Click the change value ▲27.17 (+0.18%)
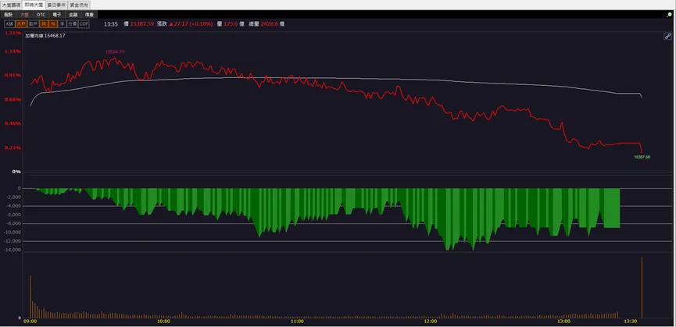This screenshot has width=676, height=327. (x=191, y=24)
